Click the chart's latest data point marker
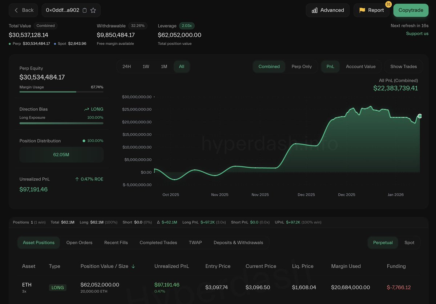 coord(420,116)
